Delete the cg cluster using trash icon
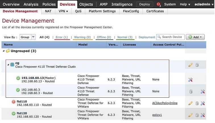The image size is (215, 123). 197,65
